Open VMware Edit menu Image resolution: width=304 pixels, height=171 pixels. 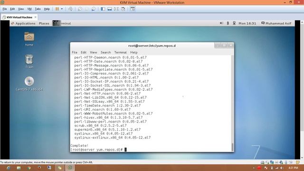tap(12, 9)
